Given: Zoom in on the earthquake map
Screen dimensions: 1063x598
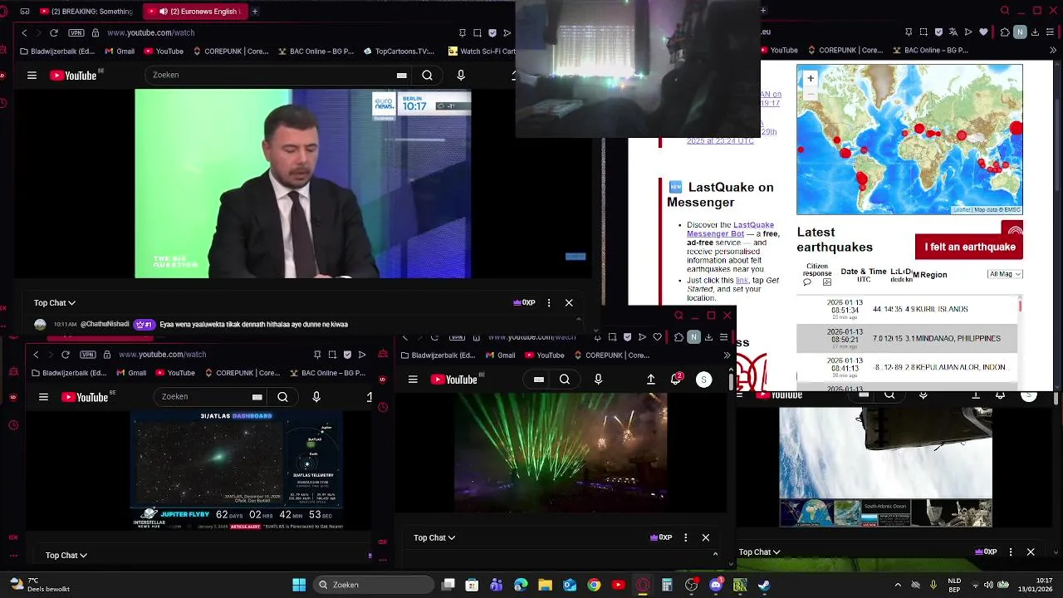Looking at the screenshot, I should click(x=811, y=79).
